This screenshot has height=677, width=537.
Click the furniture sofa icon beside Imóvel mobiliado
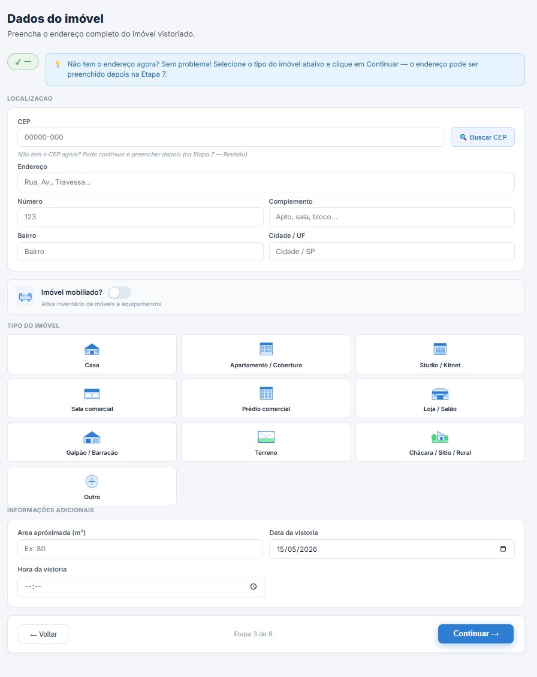tap(25, 297)
